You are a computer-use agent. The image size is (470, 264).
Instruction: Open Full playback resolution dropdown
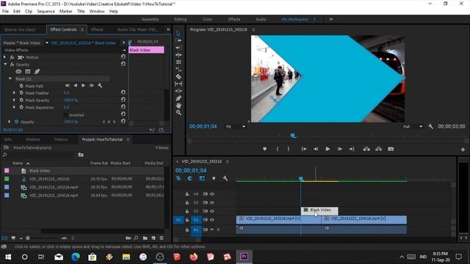(x=413, y=127)
